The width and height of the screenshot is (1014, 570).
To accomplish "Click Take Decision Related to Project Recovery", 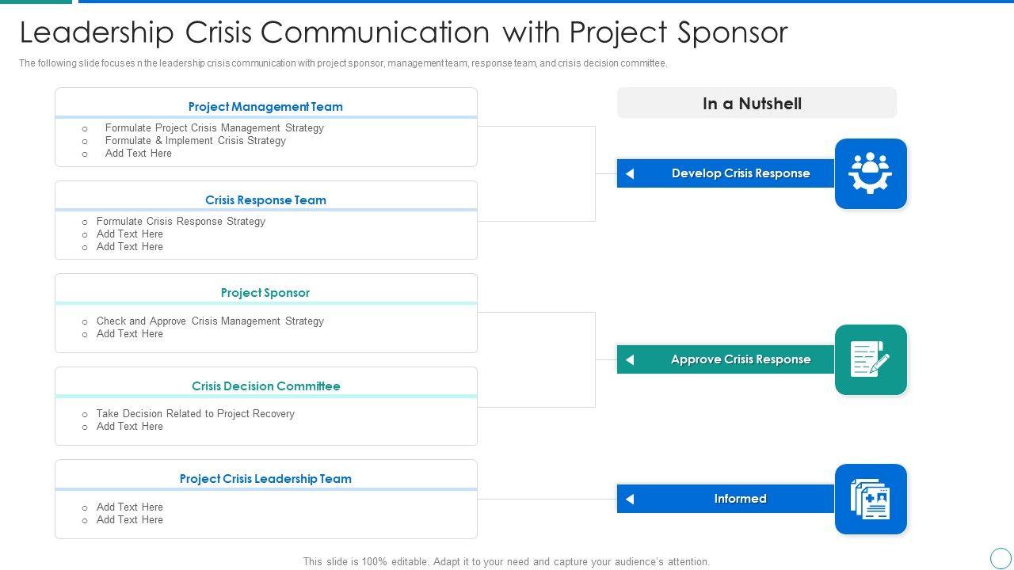I will pos(195,413).
